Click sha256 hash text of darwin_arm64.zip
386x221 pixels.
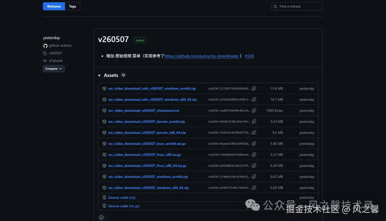coord(229,121)
